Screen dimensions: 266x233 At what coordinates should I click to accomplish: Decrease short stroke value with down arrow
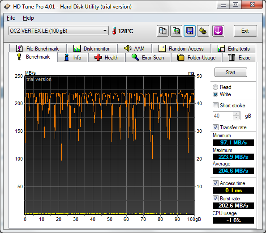pyautogui.click(x=236, y=118)
